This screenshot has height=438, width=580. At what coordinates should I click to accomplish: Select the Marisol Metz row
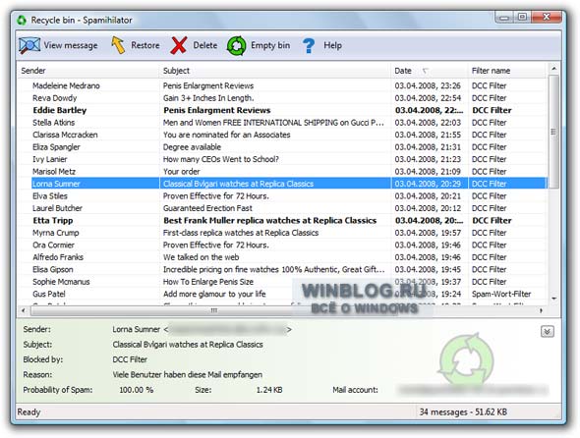point(282,171)
